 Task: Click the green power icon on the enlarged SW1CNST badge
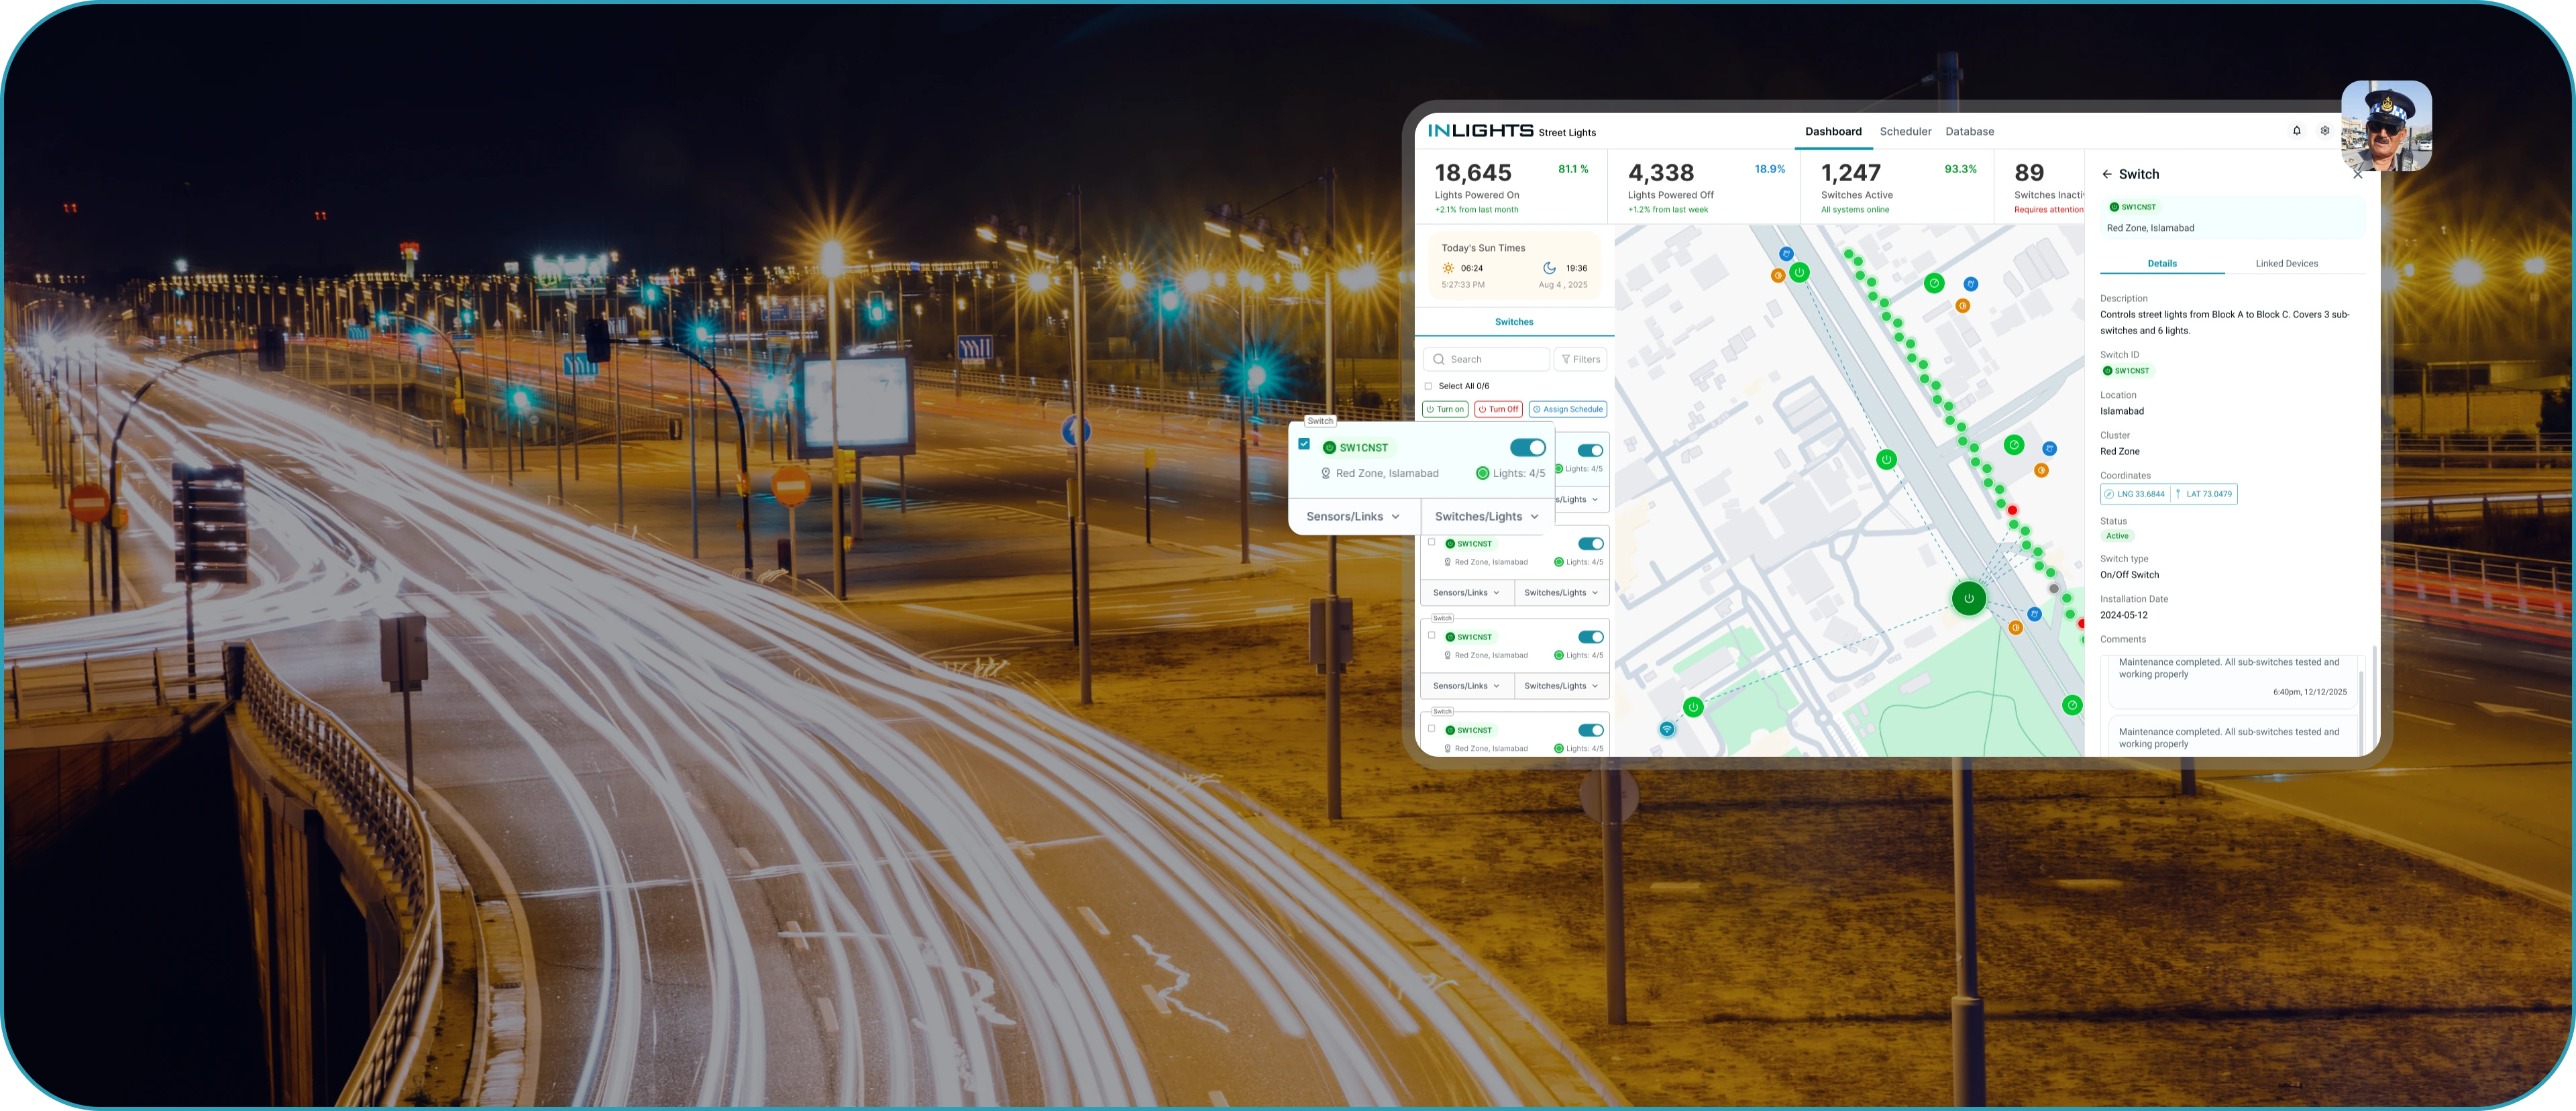pyautogui.click(x=1329, y=448)
